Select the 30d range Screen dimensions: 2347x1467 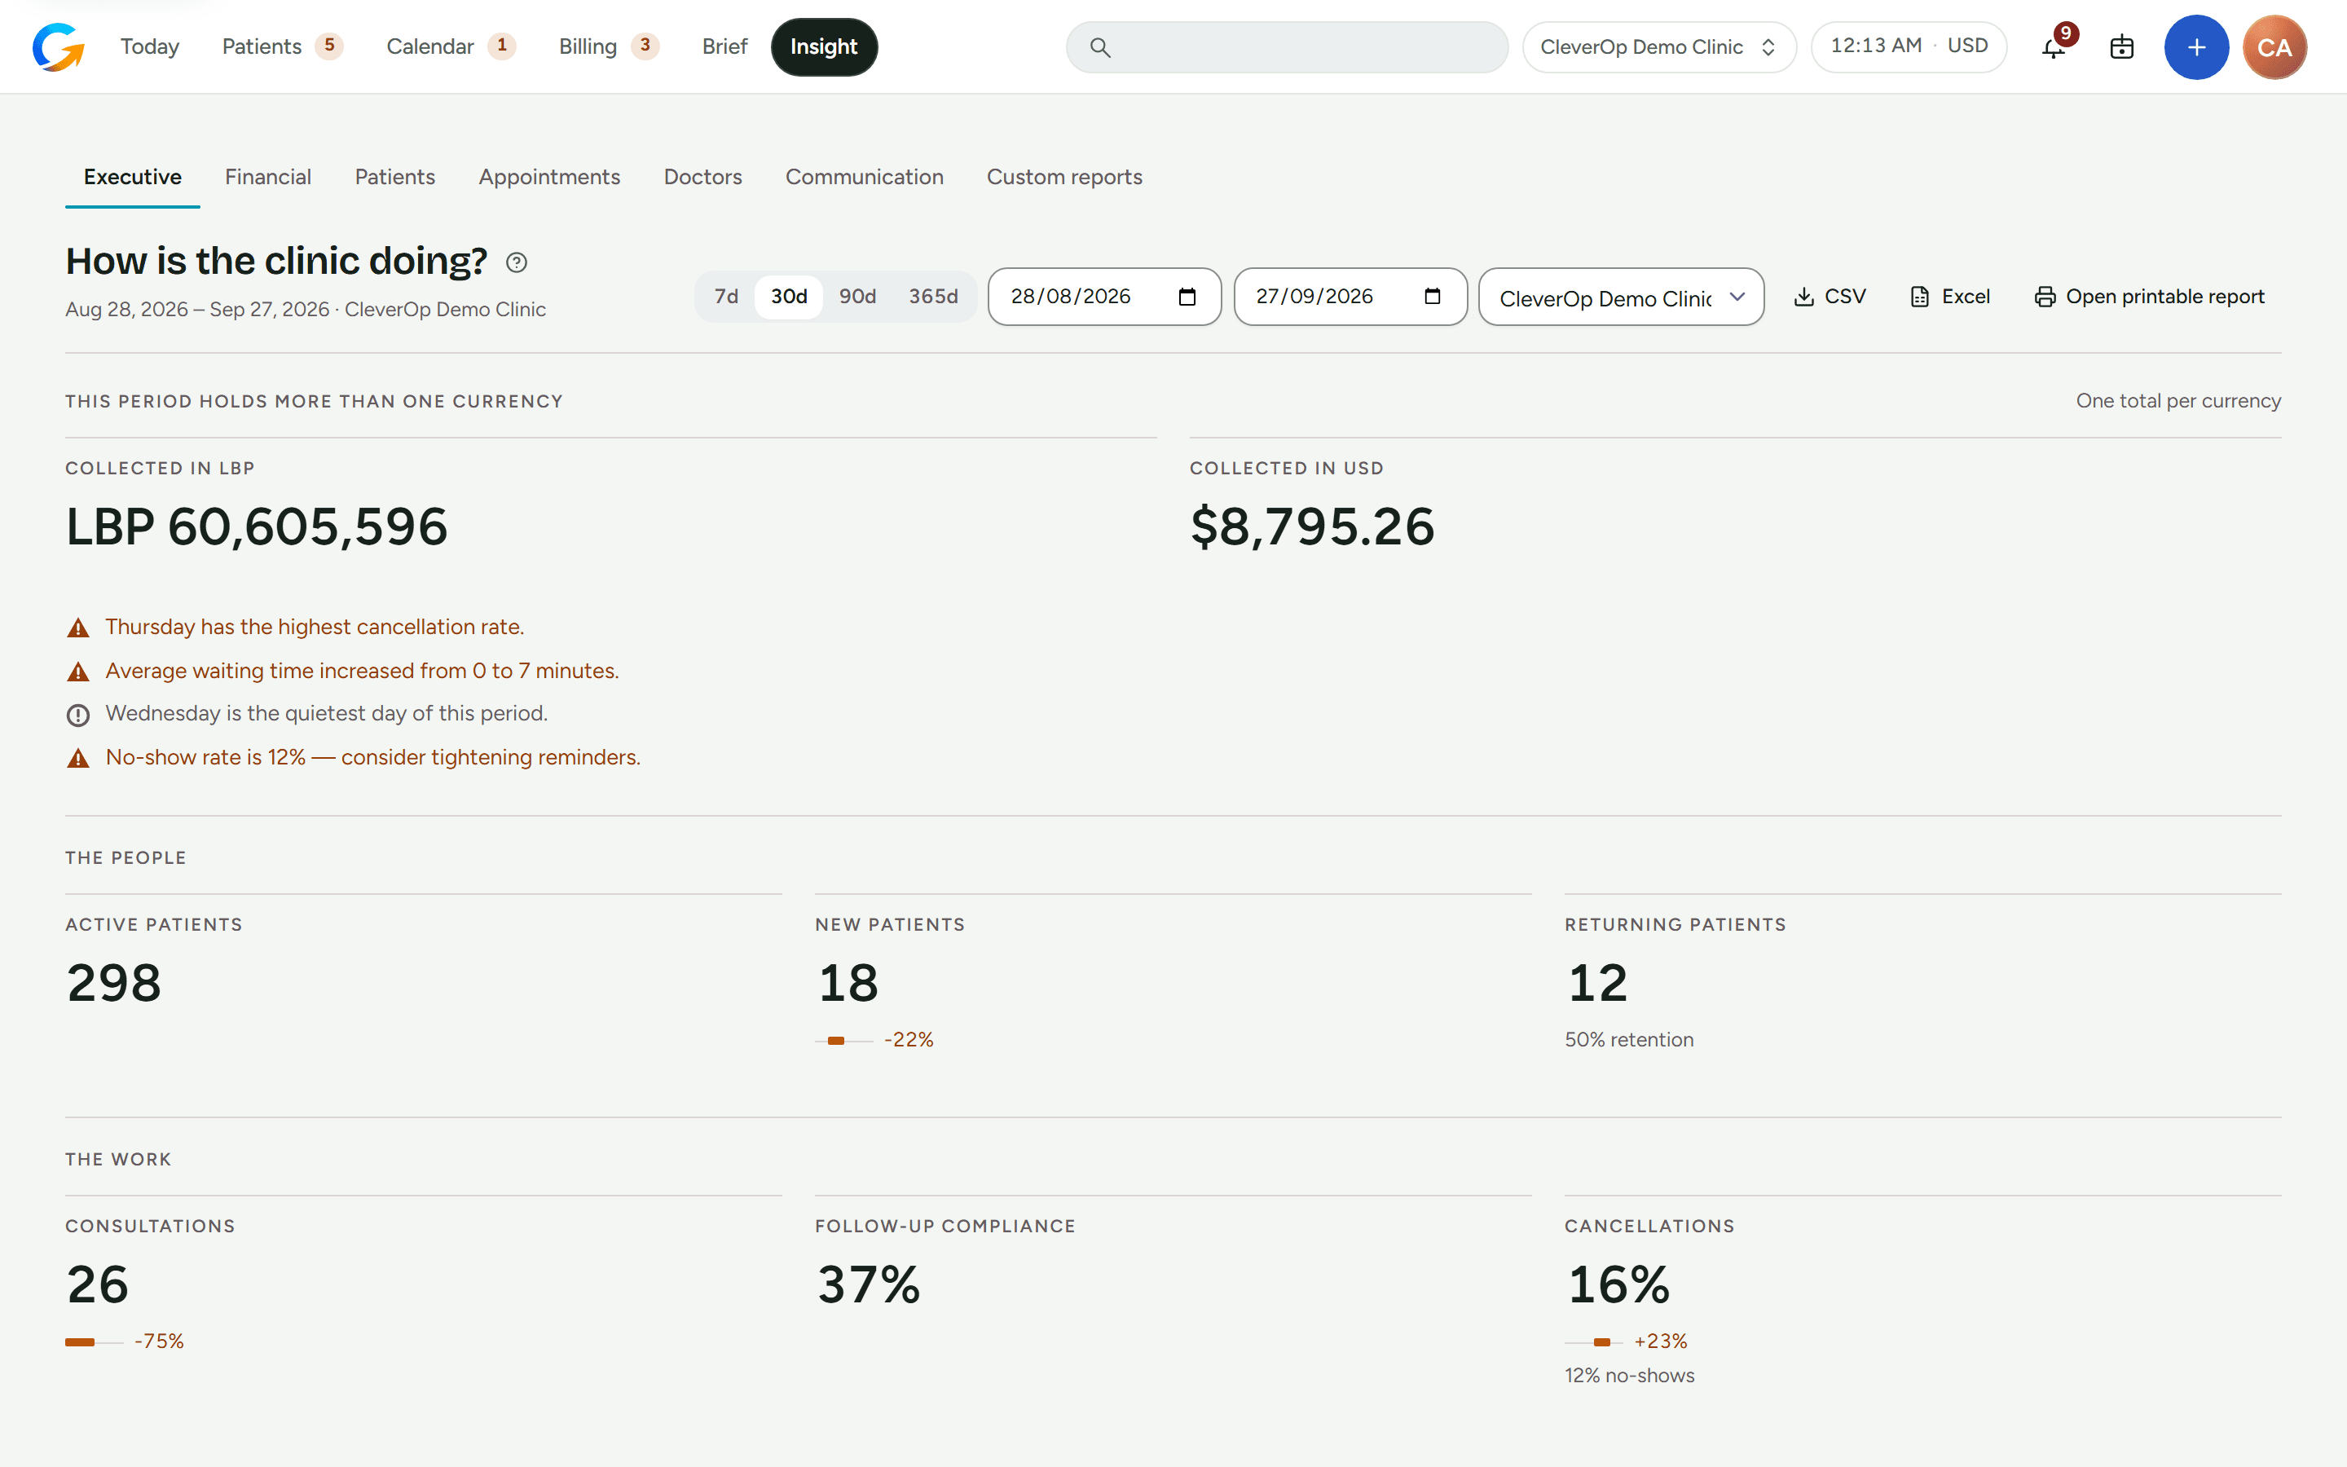tap(789, 297)
